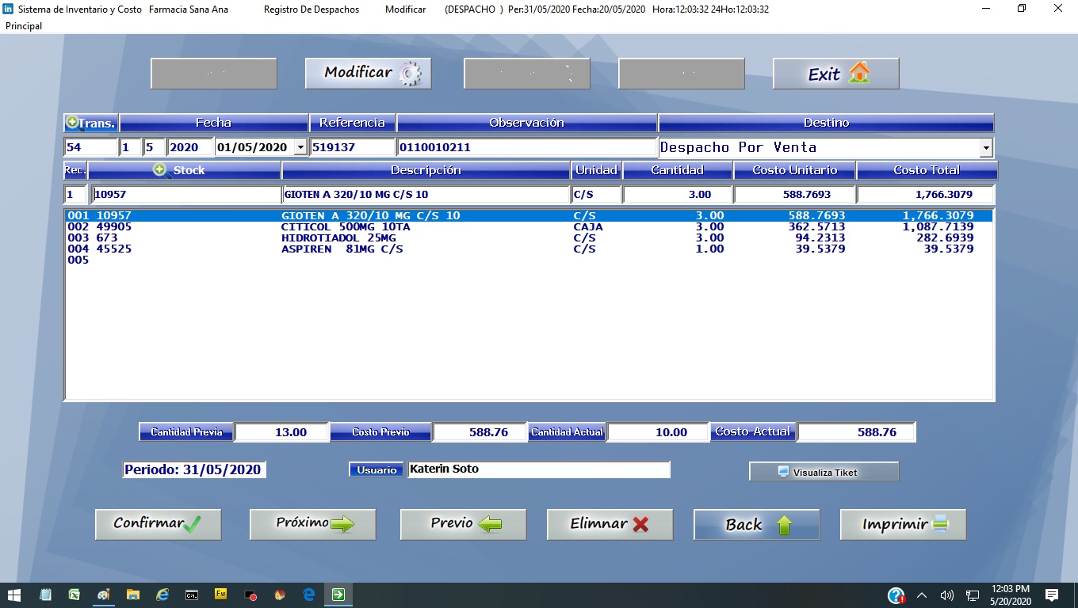Open the Visualiza Tiket viewer
Screen dimensions: 1078x608
pos(824,472)
